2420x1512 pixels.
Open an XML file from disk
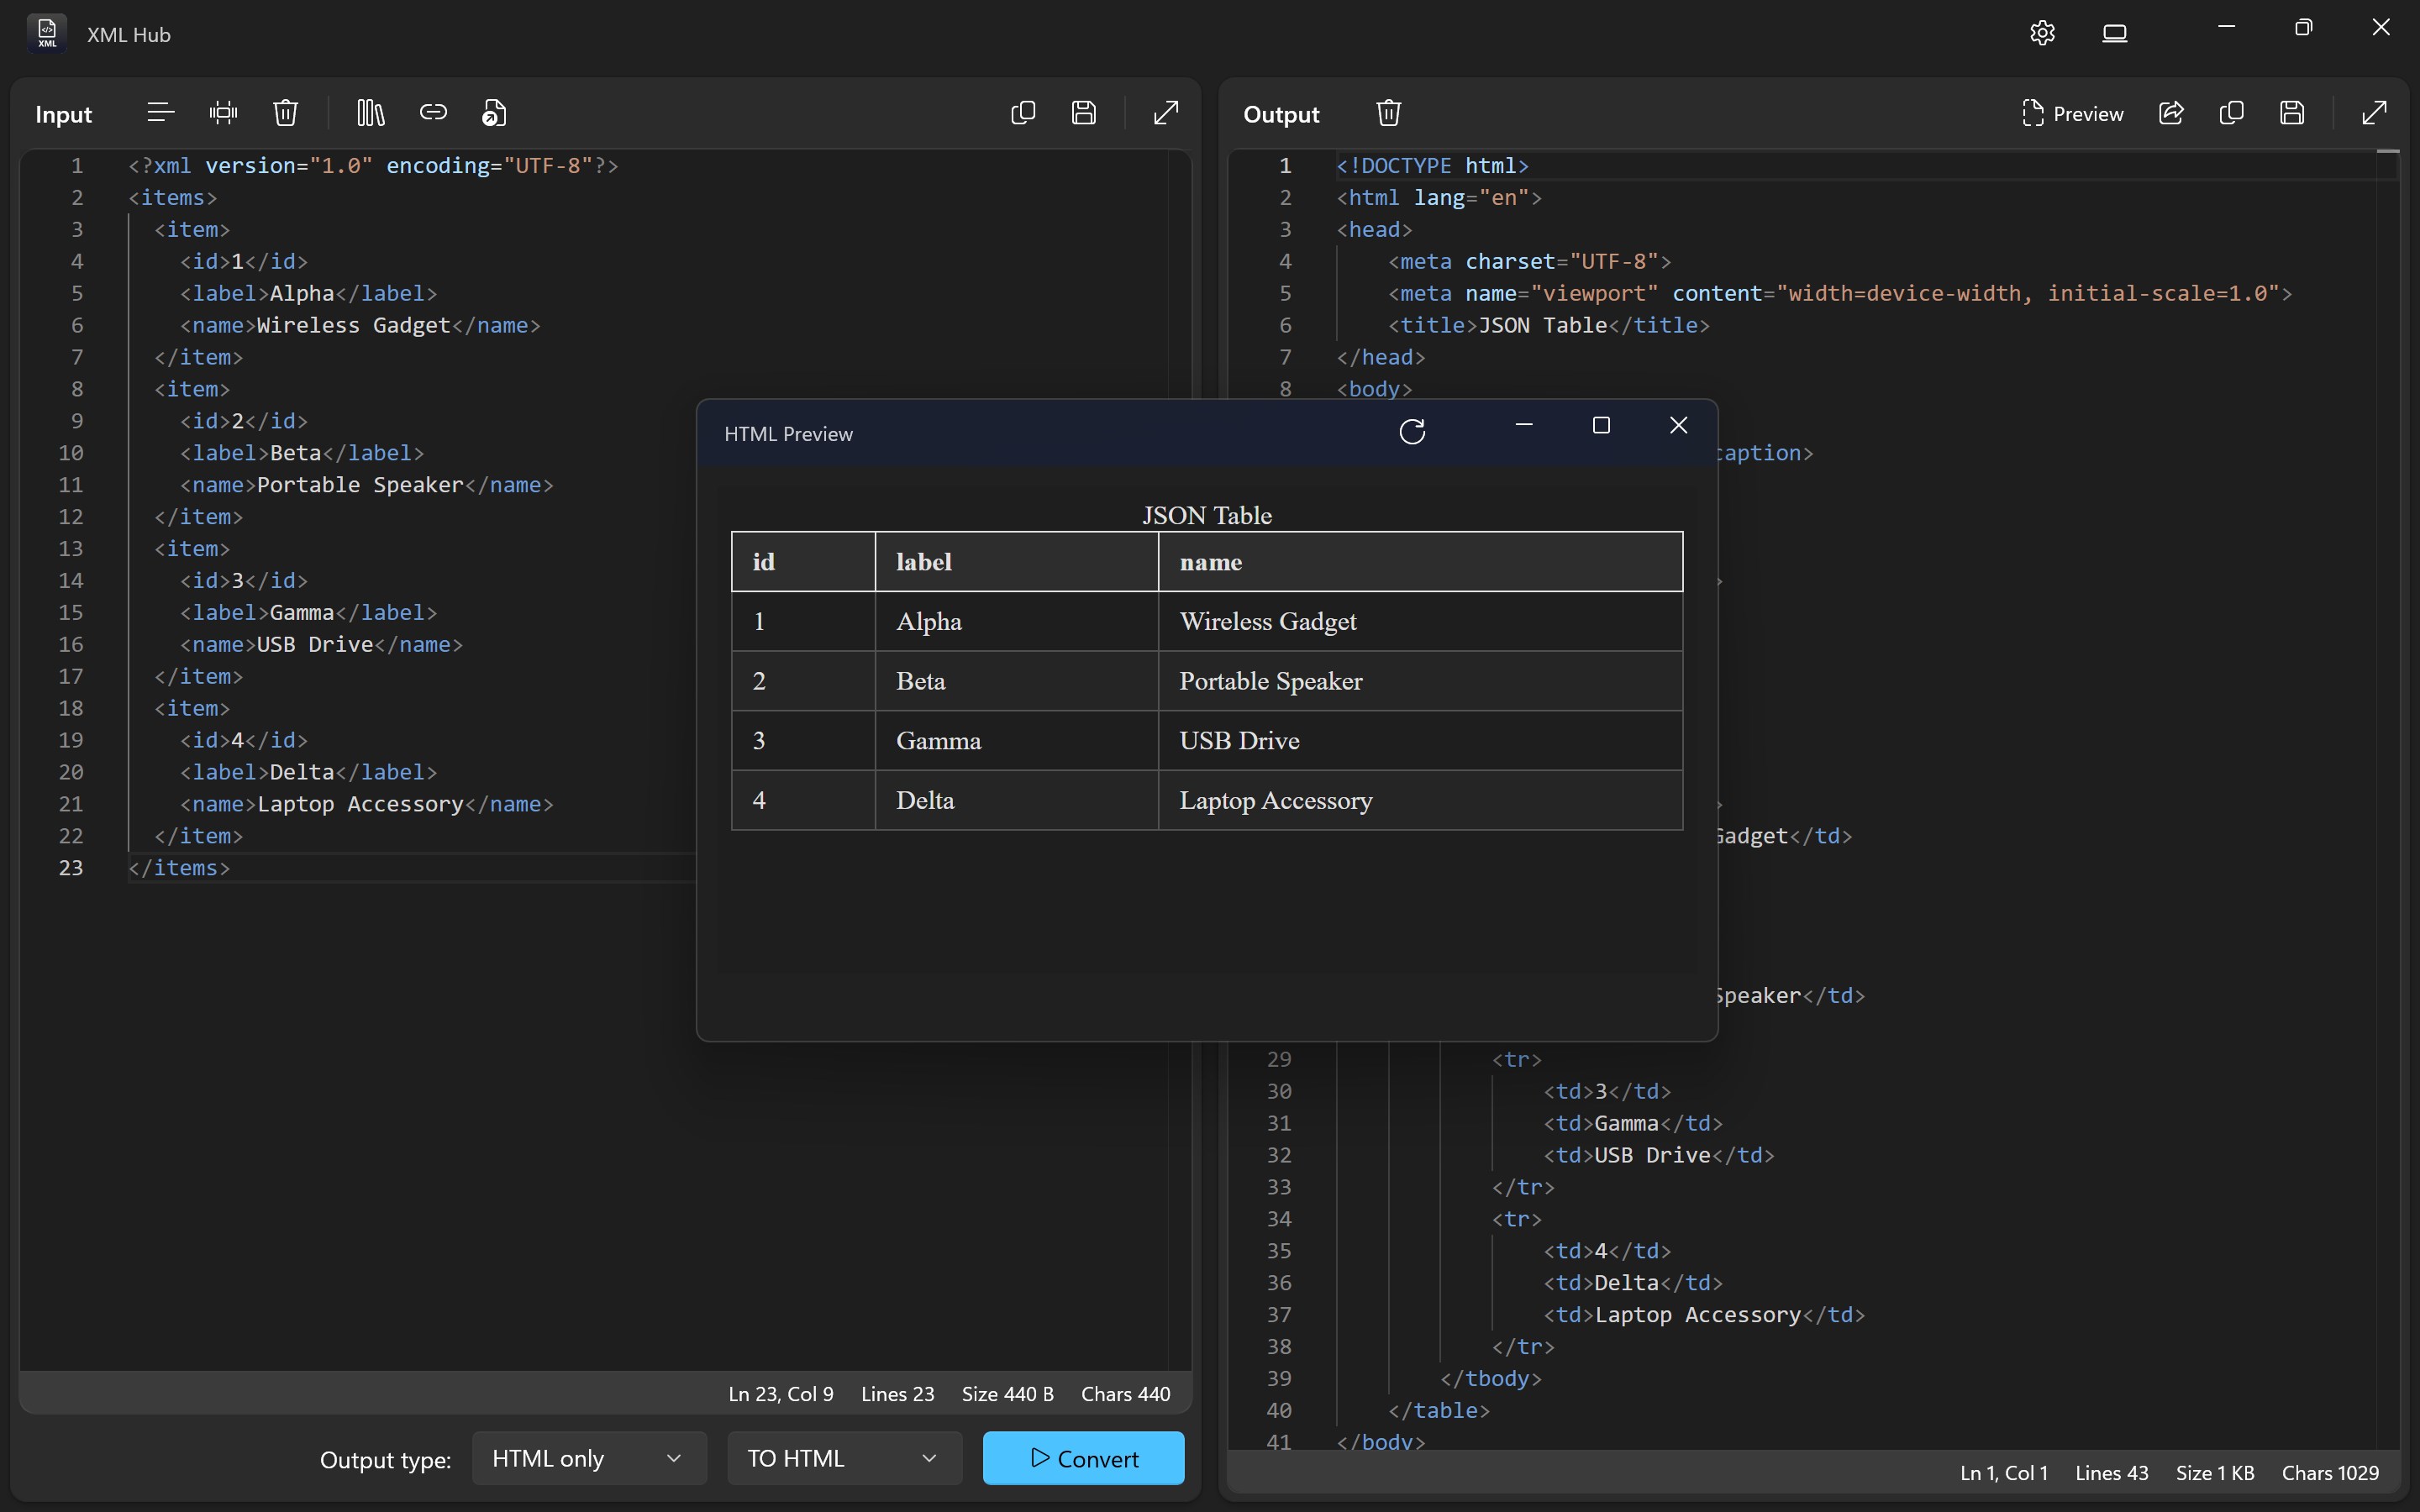pos(494,112)
